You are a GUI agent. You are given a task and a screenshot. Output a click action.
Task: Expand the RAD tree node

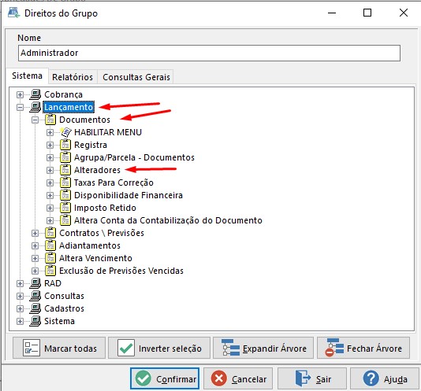click(x=20, y=283)
